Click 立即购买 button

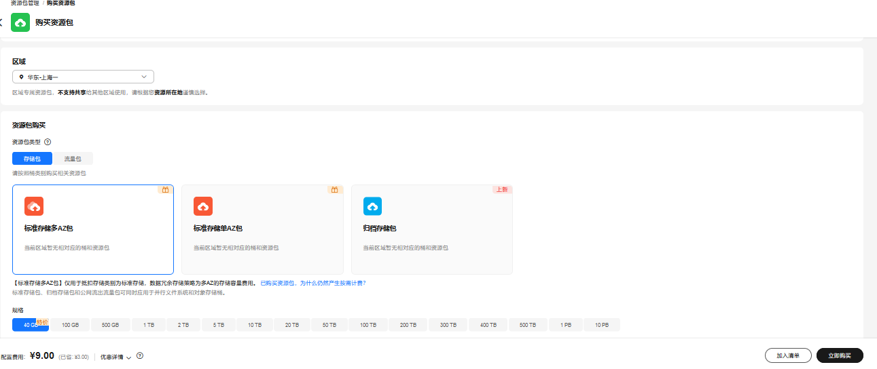840,355
